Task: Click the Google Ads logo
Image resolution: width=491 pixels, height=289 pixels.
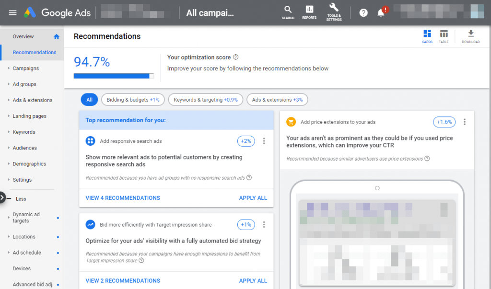Action: 58,13
